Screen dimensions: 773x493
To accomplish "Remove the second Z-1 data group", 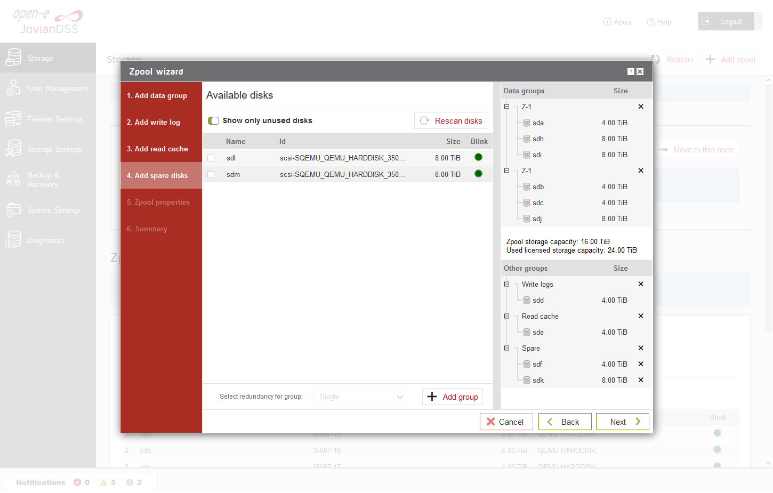I will click(x=641, y=171).
